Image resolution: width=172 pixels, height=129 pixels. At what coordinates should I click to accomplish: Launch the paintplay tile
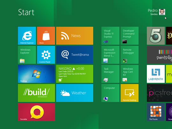[x=159, y=55]
